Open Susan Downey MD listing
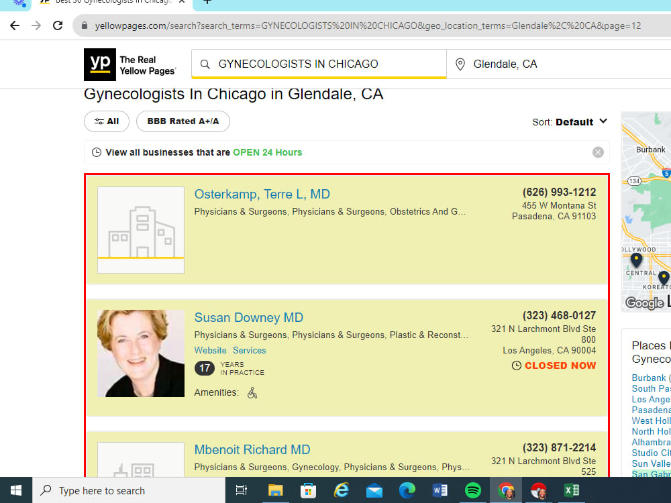671x503 pixels. (249, 318)
